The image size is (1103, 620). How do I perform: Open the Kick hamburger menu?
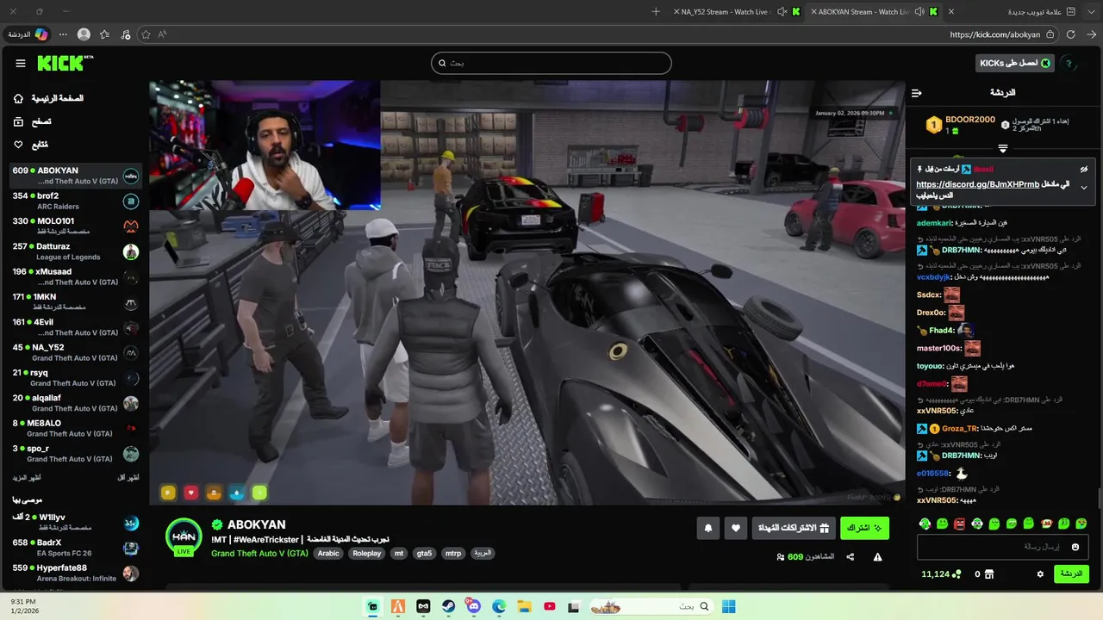tap(21, 63)
